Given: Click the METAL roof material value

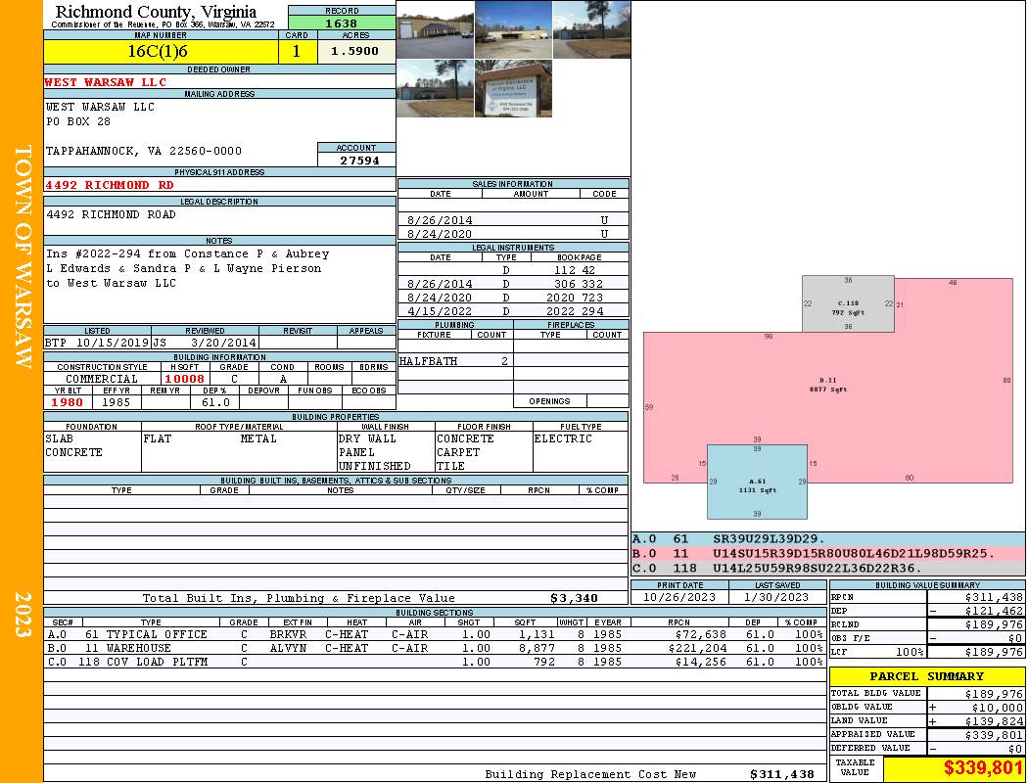Looking at the screenshot, I should pyautogui.click(x=258, y=438).
